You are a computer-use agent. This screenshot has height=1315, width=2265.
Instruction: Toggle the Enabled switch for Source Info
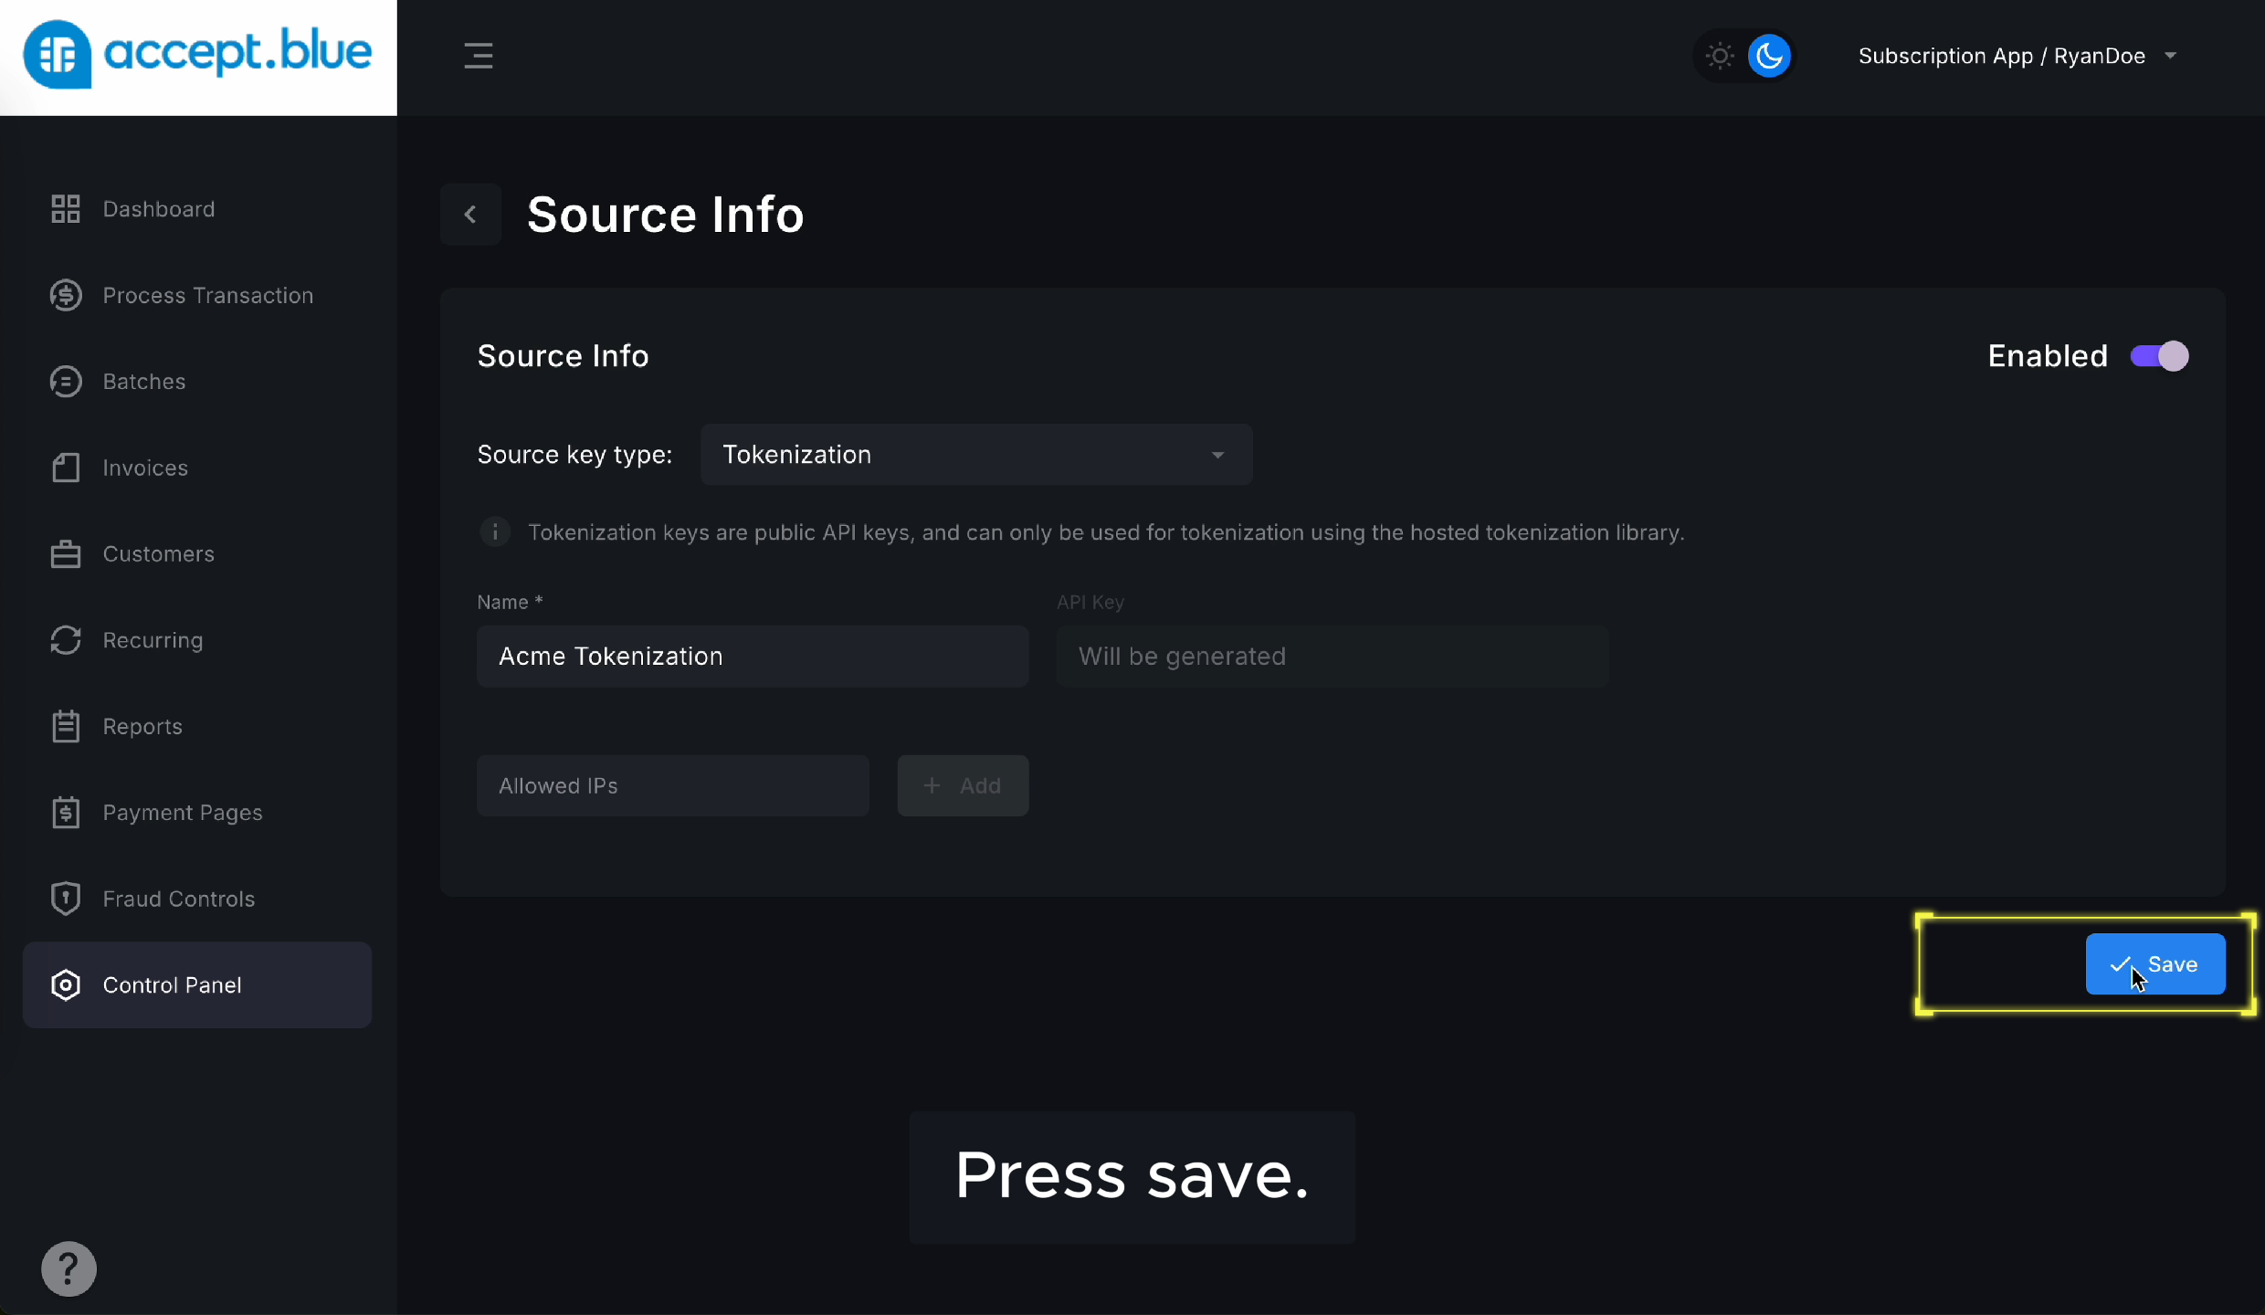tap(2159, 355)
